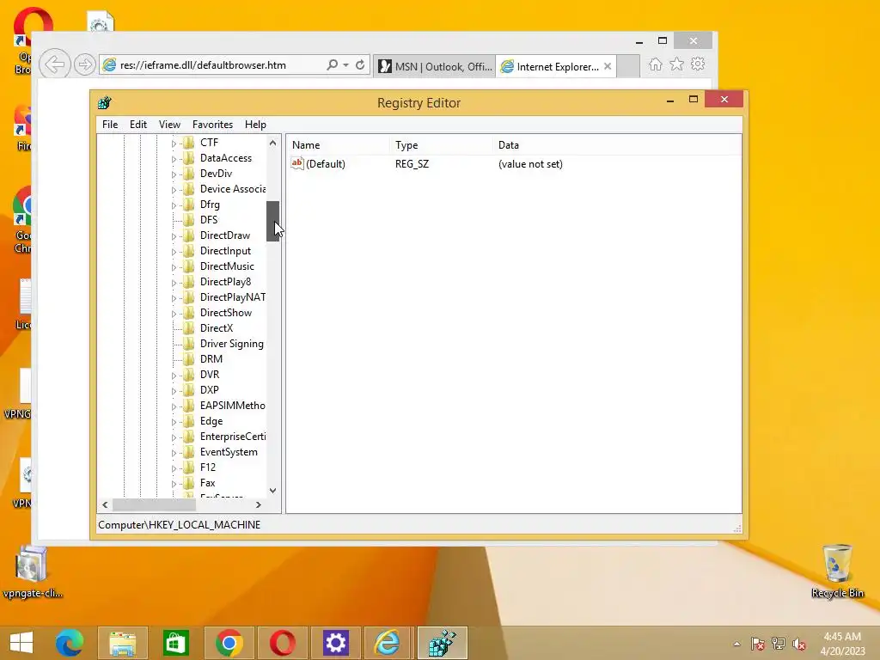Open the Favorites menu

(x=212, y=125)
